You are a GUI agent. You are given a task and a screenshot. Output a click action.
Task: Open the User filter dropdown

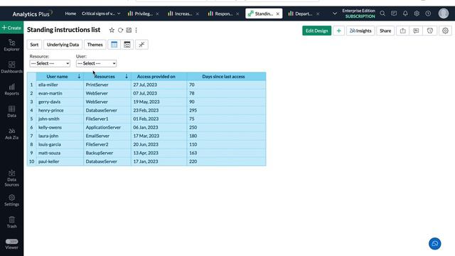(96, 63)
